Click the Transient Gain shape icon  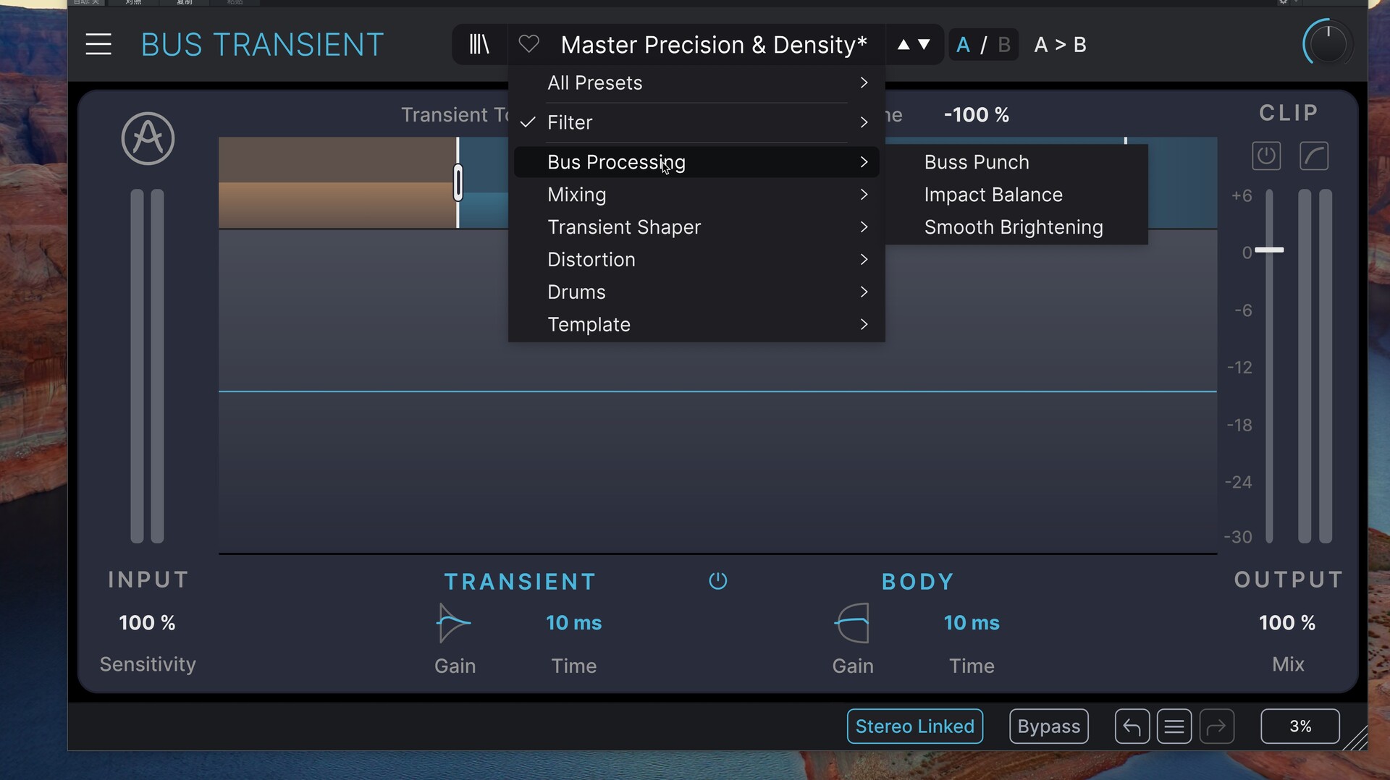pos(454,623)
